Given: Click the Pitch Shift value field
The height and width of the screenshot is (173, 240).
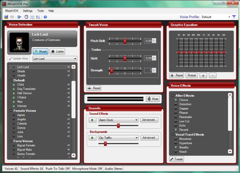Looking at the screenshot, I should point(148,41).
